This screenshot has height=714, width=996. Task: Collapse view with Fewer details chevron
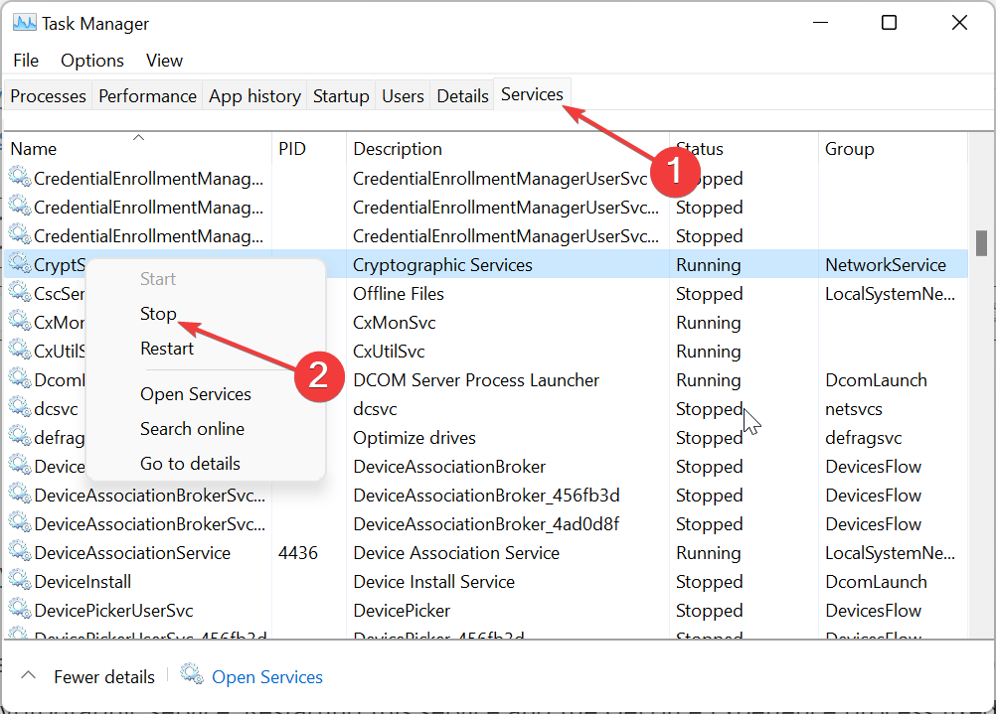click(x=29, y=676)
